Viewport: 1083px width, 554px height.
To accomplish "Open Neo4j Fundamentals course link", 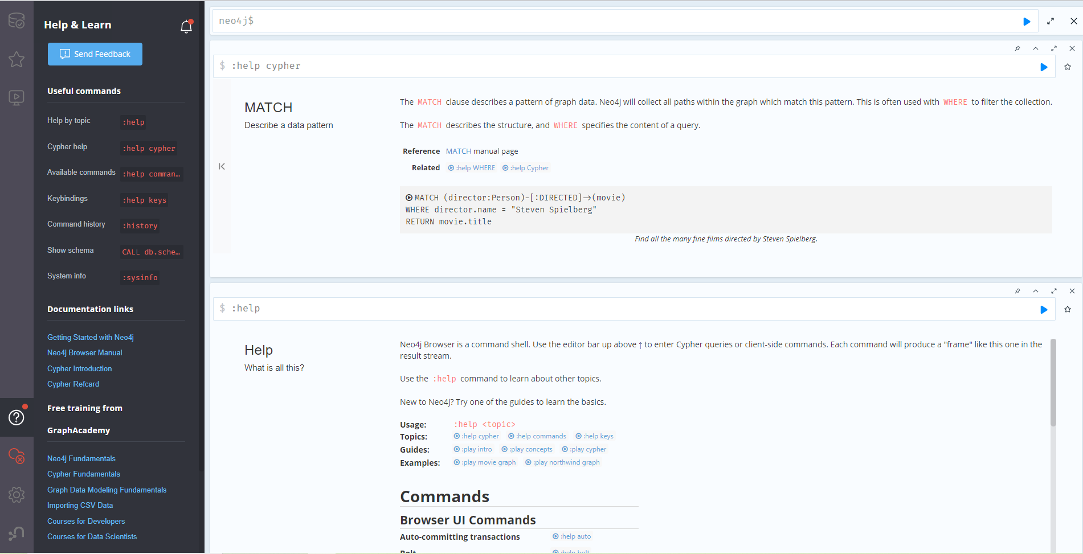I will pos(81,458).
